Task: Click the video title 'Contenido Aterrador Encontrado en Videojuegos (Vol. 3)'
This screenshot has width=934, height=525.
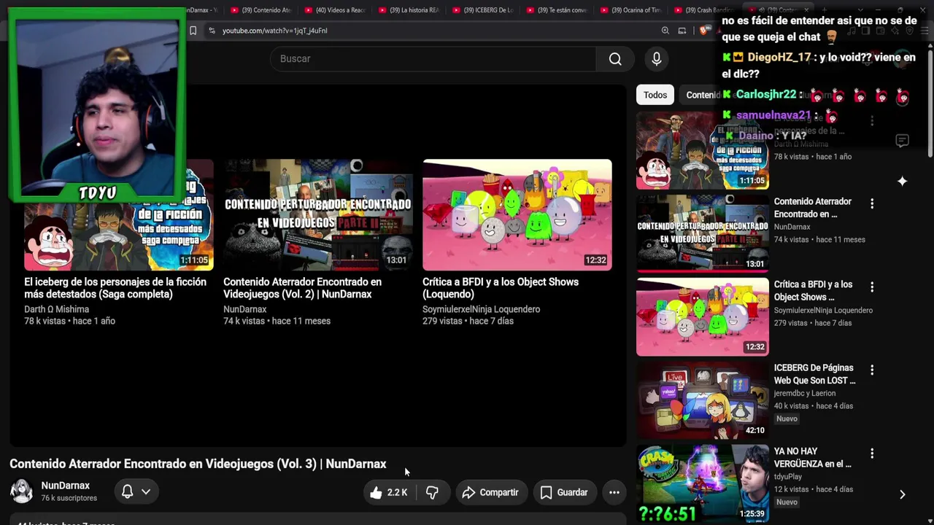Action: click(x=198, y=464)
